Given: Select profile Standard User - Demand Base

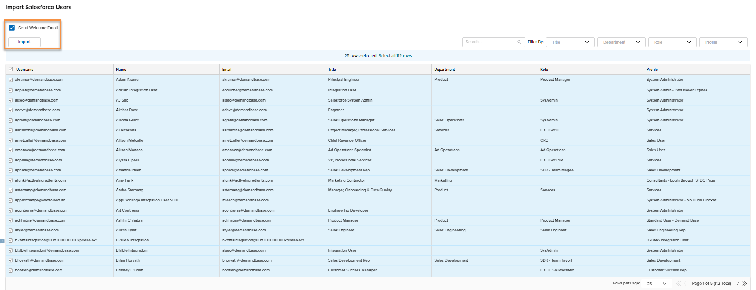Looking at the screenshot, I should click(672, 220).
